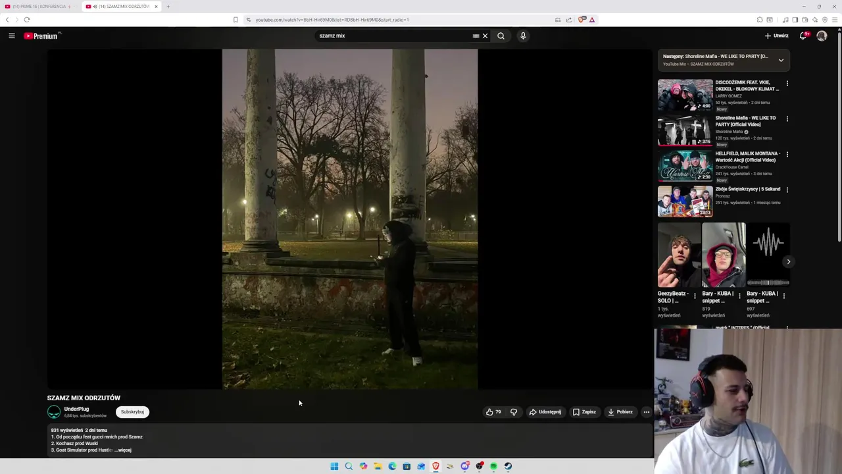Screen dimensions: 842x474
Task: Open HELLFIELD Wartość Akcji video thumbnail
Action: (685, 166)
